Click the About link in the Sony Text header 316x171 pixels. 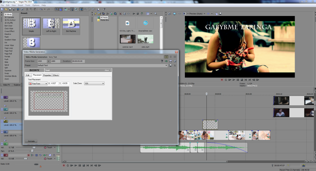(107, 70)
